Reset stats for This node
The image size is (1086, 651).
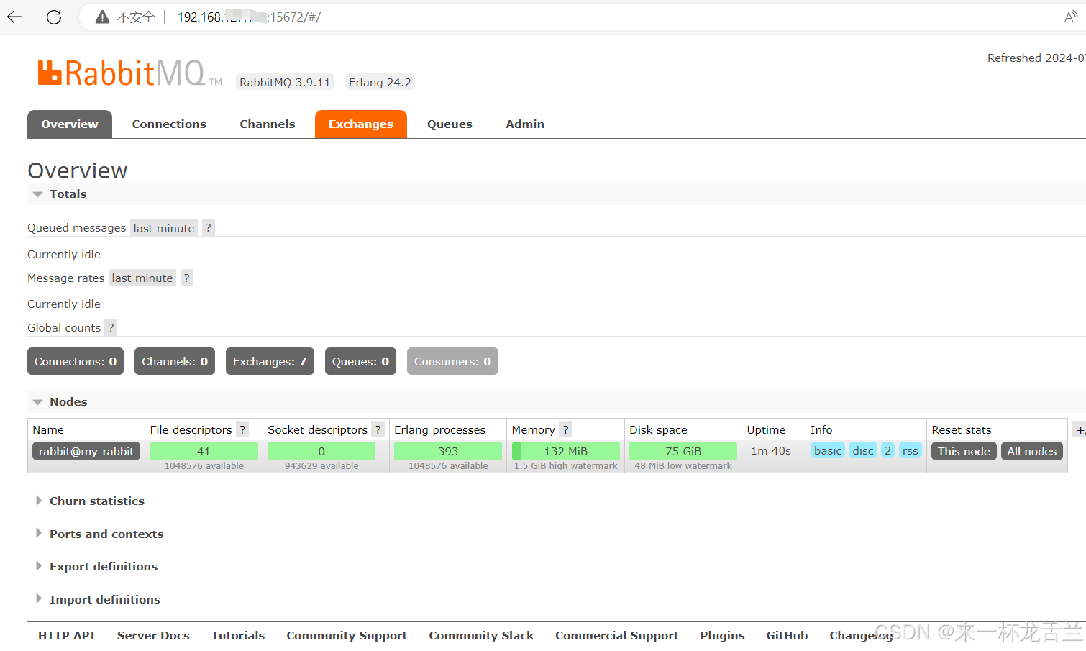point(964,451)
